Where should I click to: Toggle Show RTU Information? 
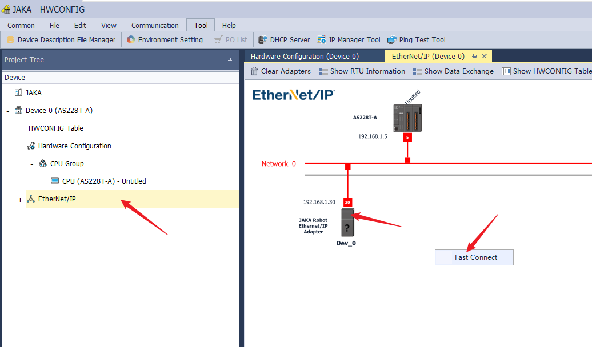pyautogui.click(x=362, y=71)
